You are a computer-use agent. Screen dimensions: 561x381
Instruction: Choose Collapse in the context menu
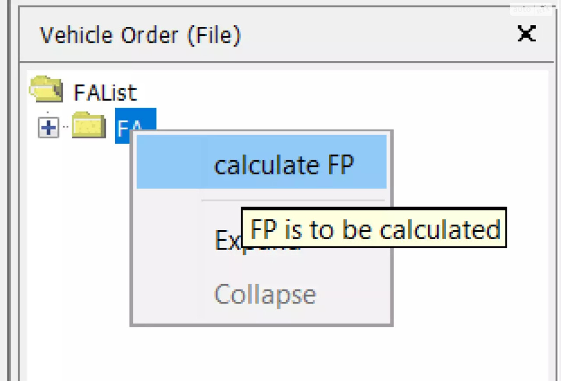click(265, 294)
